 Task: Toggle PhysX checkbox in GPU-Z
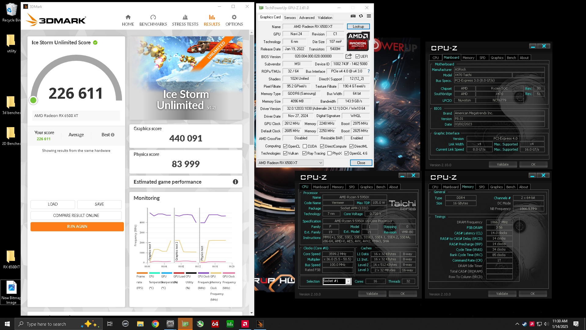pos(329,153)
